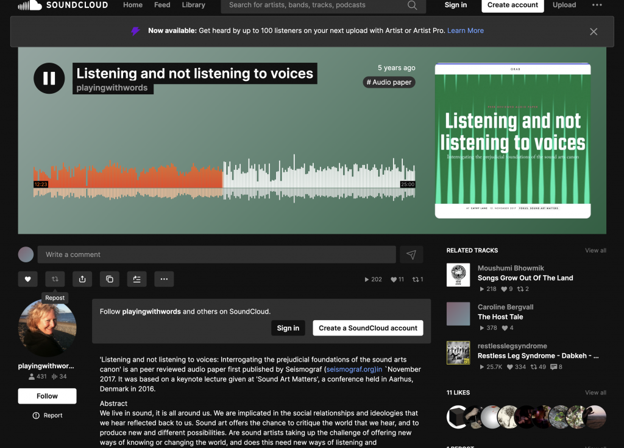Click the Copy Link icon
Viewport: 624px width, 448px height.
(110, 279)
